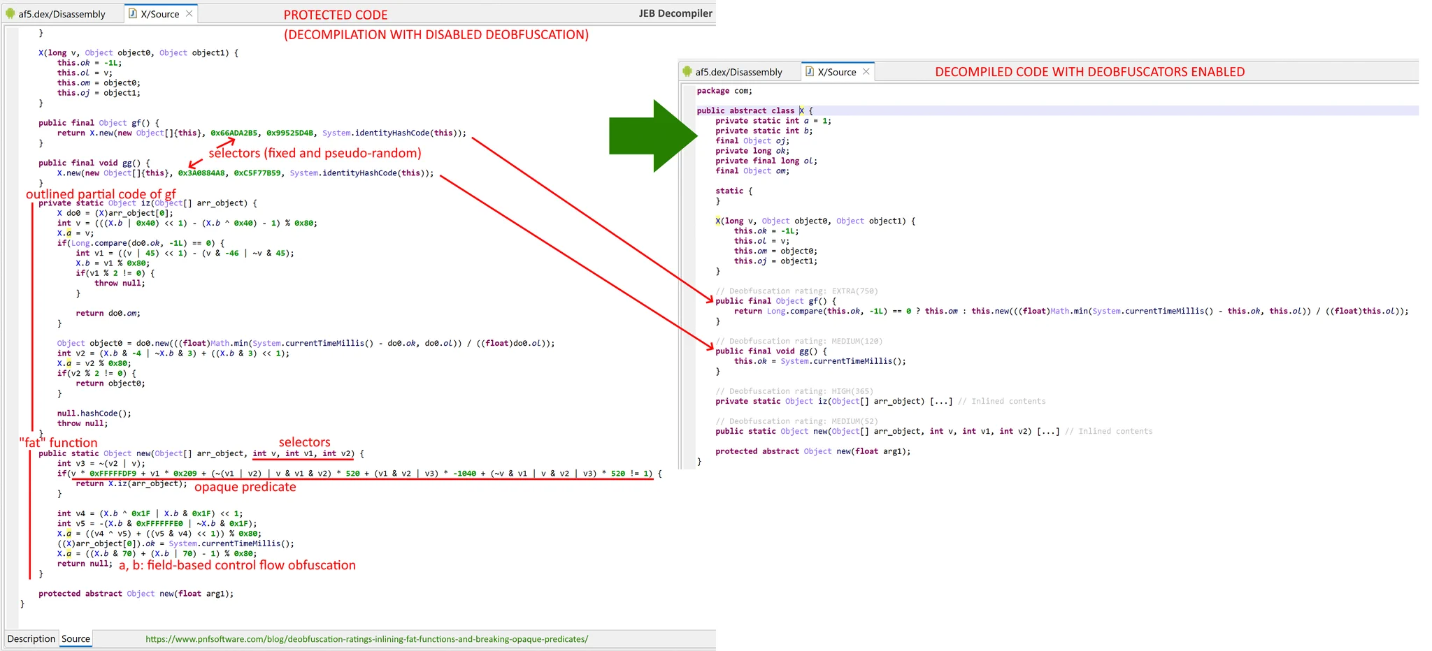Click 'package com;' line
The height and width of the screenshot is (651, 1432).
click(x=724, y=91)
